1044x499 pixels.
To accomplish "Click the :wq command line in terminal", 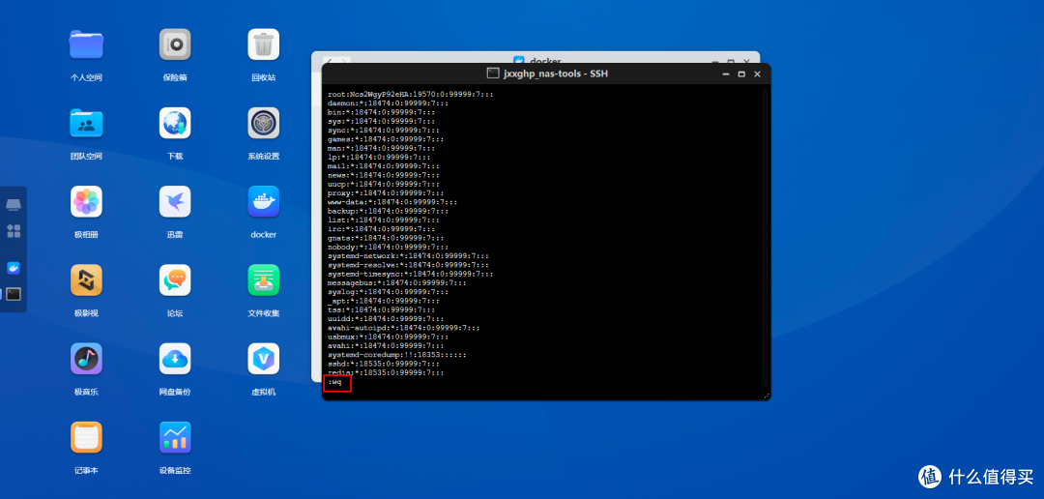I will pyautogui.click(x=336, y=383).
